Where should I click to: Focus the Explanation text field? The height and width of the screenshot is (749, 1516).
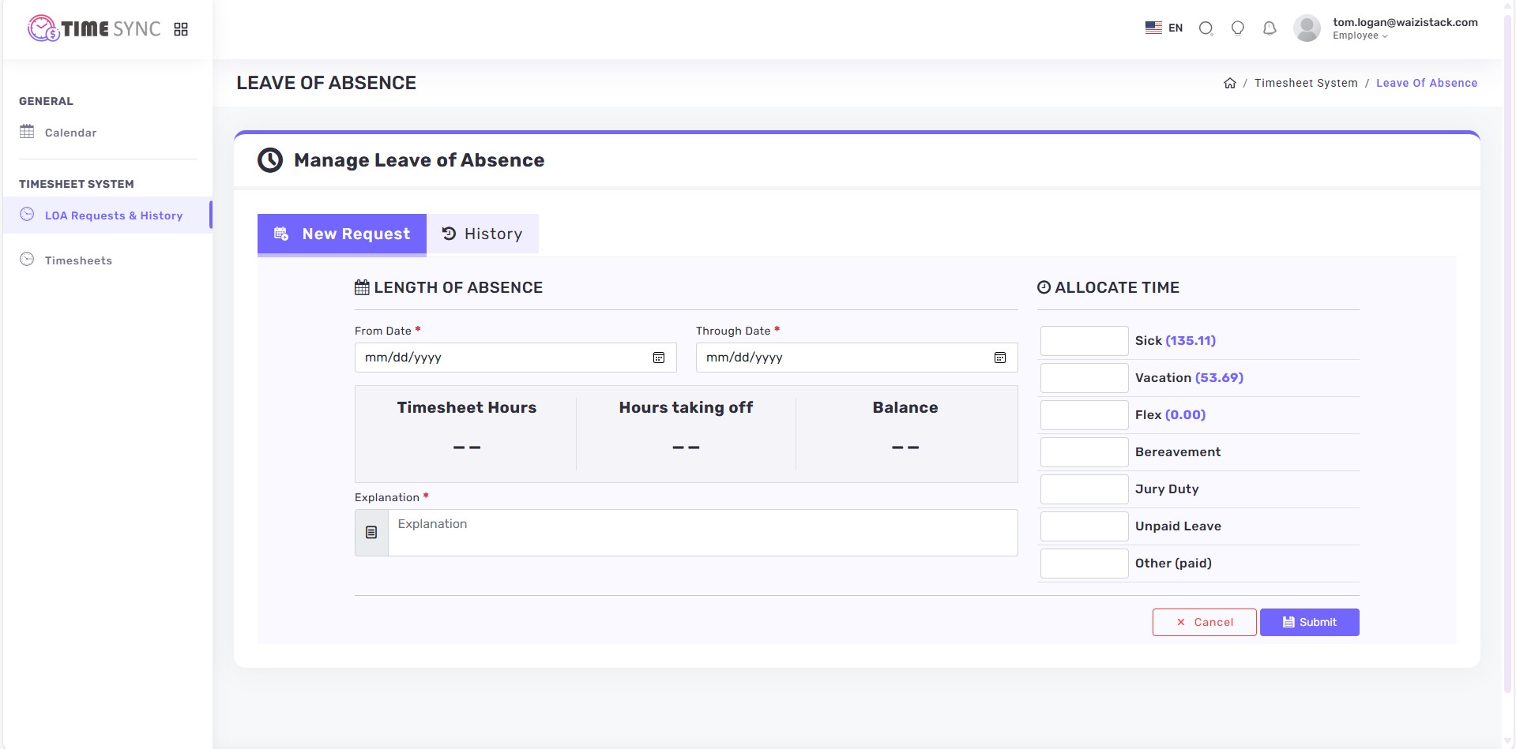tap(702, 533)
